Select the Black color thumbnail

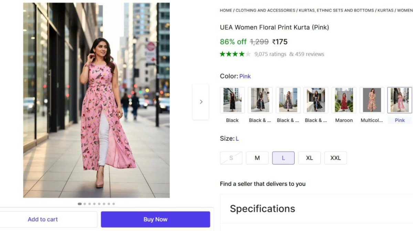click(232, 100)
